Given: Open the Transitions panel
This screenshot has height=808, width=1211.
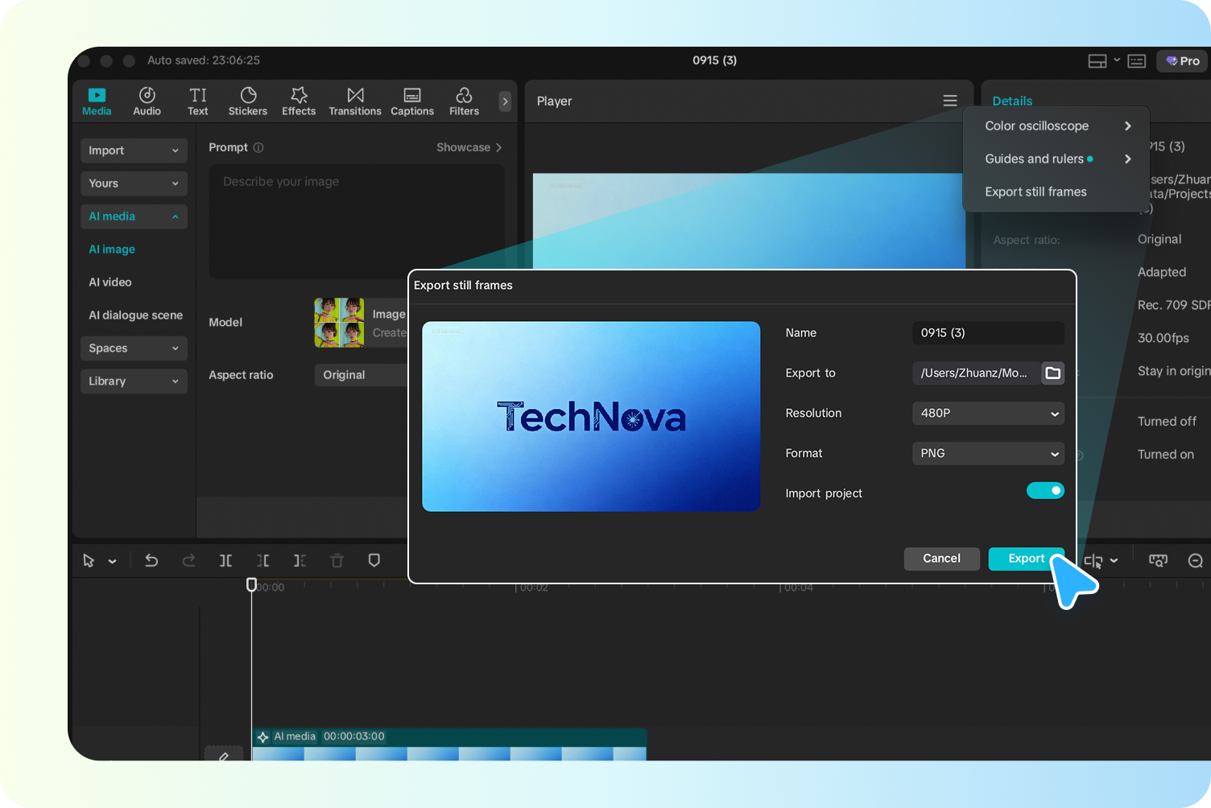Looking at the screenshot, I should 354,101.
